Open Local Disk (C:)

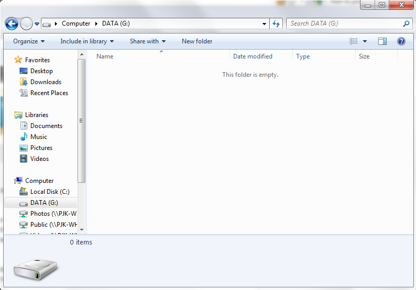50,192
